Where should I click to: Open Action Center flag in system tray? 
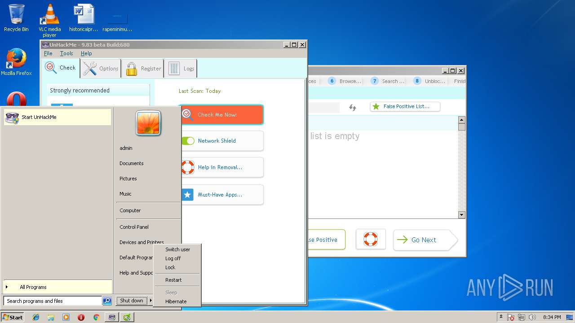(x=511, y=317)
